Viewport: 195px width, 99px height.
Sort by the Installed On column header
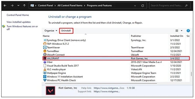pyautogui.click(x=177, y=36)
